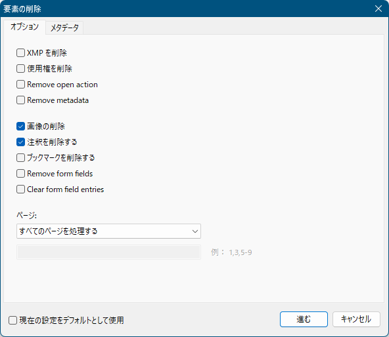The width and height of the screenshot is (389, 337).
Task: Check the 使用権を削除 option
Action: pos(20,69)
